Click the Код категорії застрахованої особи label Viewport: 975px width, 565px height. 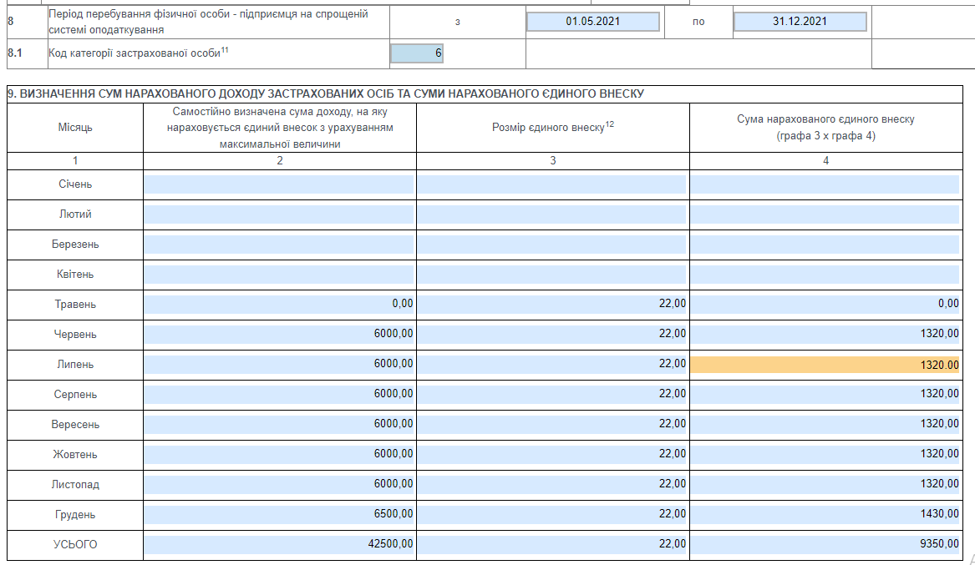click(138, 53)
